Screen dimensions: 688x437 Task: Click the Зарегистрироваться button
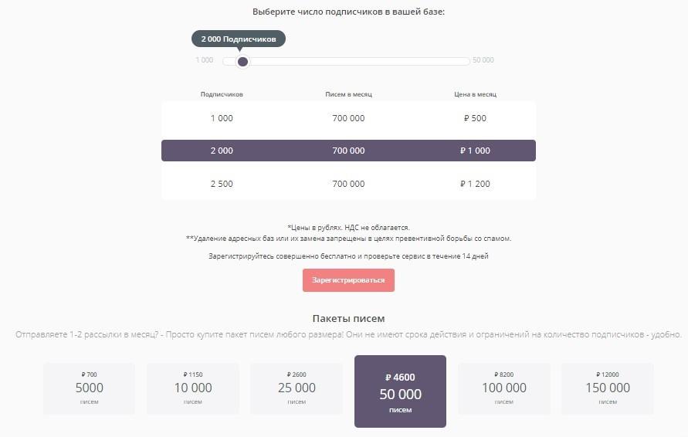click(348, 280)
